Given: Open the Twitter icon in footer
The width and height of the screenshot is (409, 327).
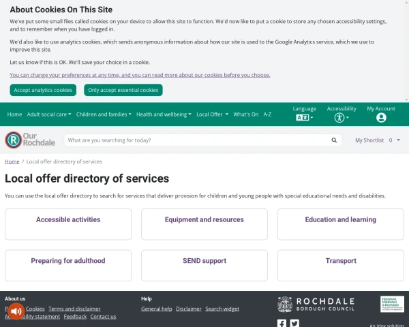Looking at the screenshot, I should pos(294,324).
